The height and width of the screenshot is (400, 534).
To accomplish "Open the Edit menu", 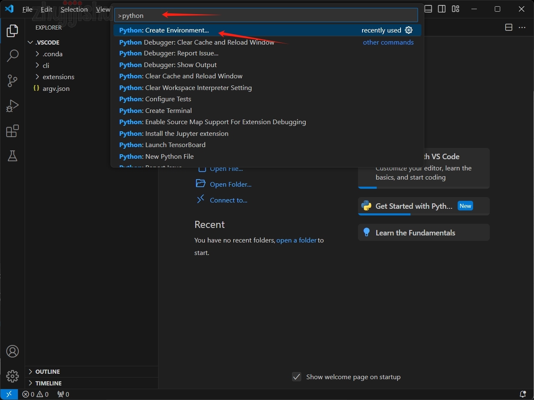I will tap(46, 9).
